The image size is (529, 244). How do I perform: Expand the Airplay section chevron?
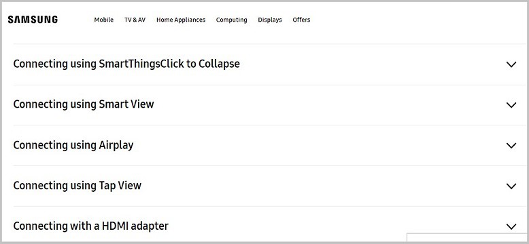point(511,146)
